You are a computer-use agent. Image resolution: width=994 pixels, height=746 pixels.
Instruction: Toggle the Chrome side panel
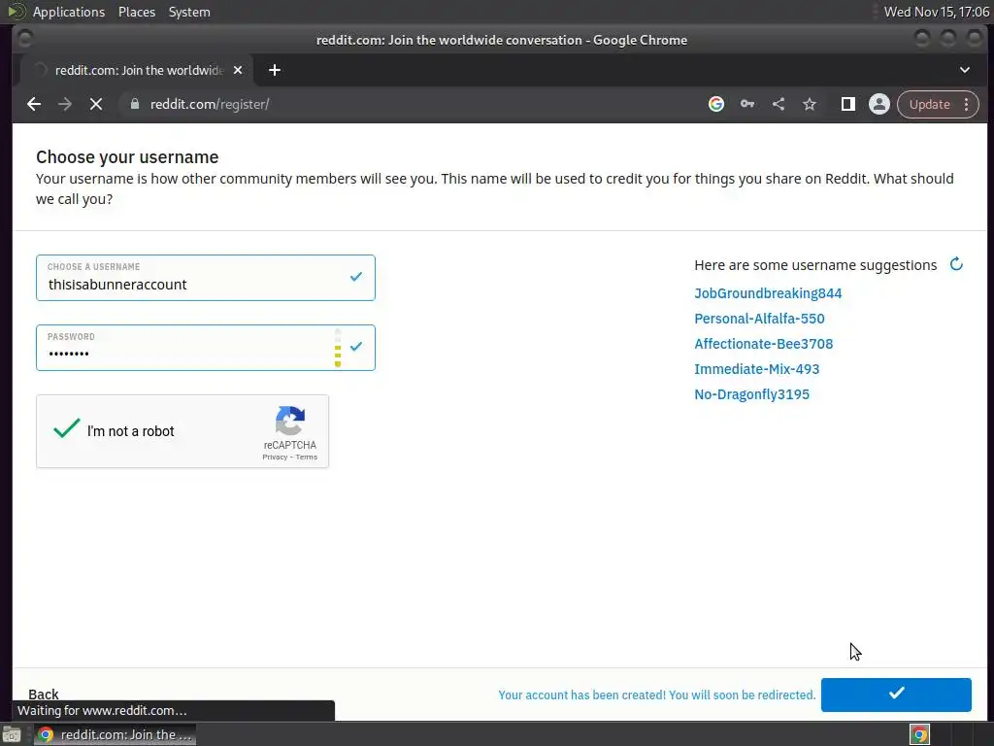coord(848,104)
